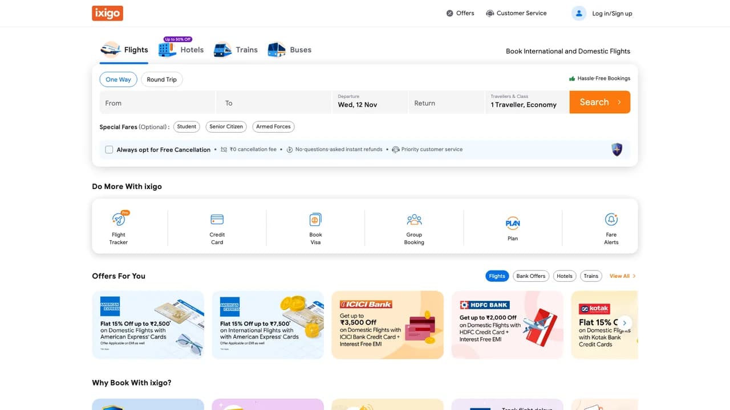Switch offers filter to Hotels

565,276
